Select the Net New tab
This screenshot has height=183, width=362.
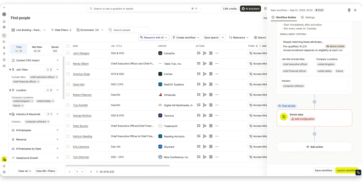tap(37, 49)
